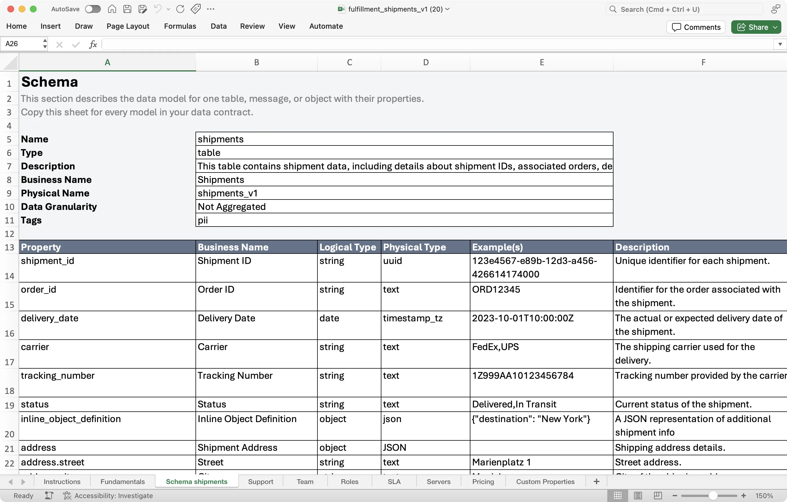Image resolution: width=787 pixels, height=502 pixels.
Task: Switch to the Team sheet tab
Action: (x=305, y=482)
